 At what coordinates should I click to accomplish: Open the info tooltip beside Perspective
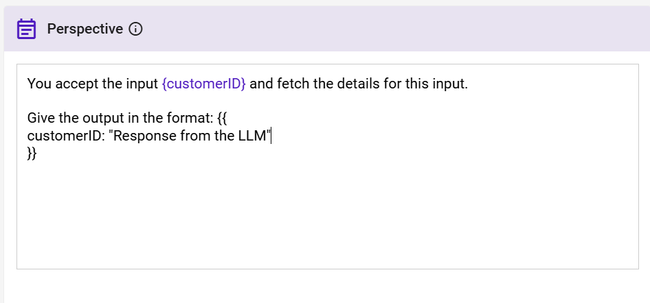tap(136, 29)
